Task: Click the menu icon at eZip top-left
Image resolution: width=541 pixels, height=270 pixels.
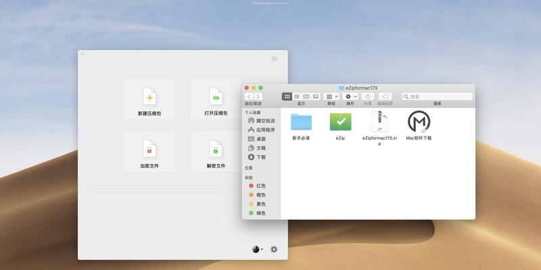Action: (x=83, y=54)
